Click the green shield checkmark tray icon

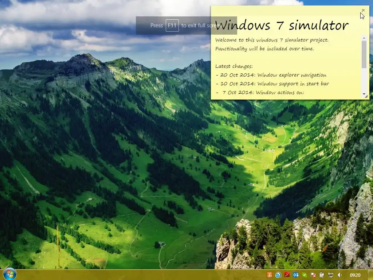(305, 275)
